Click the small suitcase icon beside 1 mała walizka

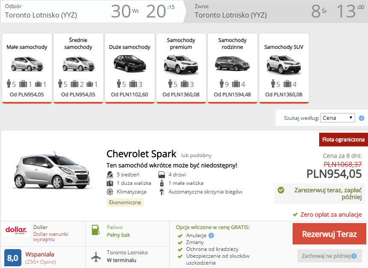162,183
